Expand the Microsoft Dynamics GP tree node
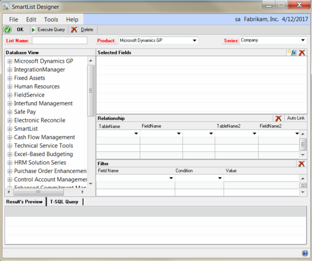Image resolution: width=312 pixels, height=261 pixels. pos(9,61)
